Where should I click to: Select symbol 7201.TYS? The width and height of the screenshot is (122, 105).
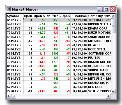[x=14, y=62]
